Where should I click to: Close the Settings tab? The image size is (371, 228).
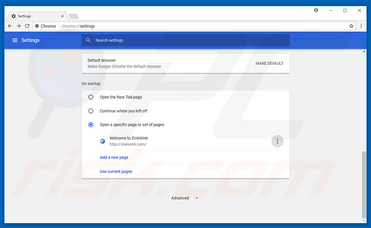(x=62, y=16)
